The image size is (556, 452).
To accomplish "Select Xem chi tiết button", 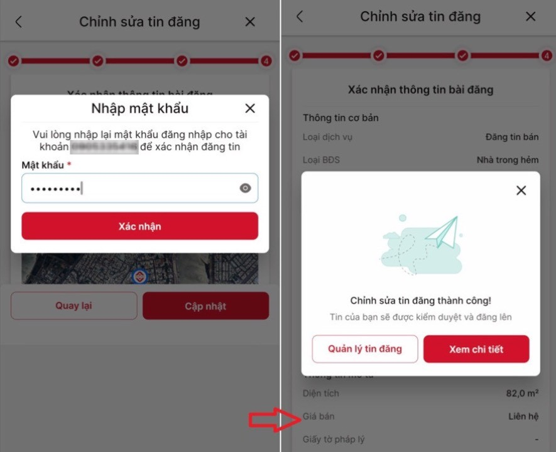I will point(476,349).
